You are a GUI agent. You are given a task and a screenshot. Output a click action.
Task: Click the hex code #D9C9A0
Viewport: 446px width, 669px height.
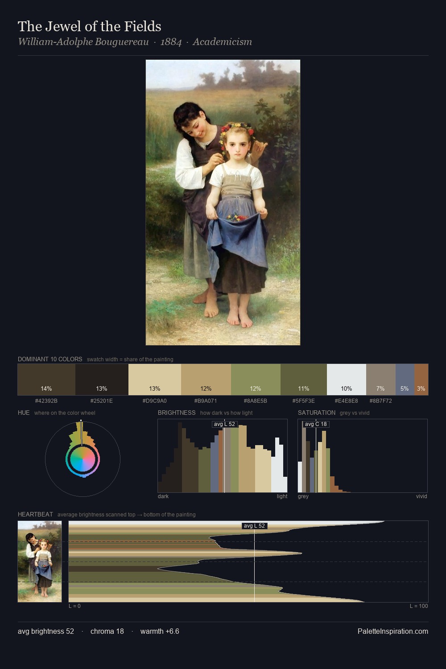pyautogui.click(x=155, y=401)
